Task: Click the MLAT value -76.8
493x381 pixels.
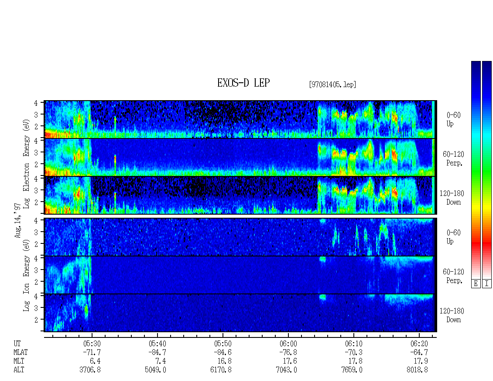Action: [x=288, y=352]
